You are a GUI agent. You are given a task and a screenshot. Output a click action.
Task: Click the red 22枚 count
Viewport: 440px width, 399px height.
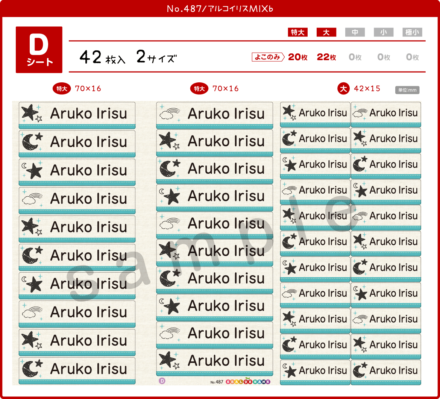(x=326, y=57)
